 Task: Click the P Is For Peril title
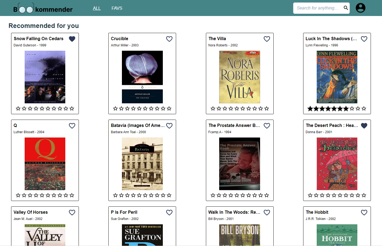coord(124,212)
